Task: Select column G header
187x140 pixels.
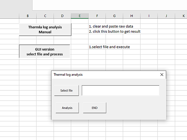Action: 114,16
